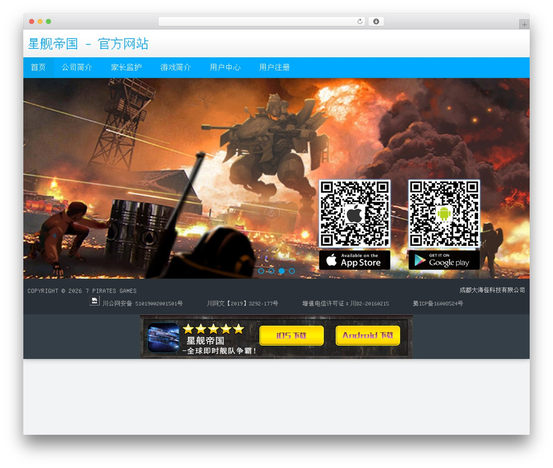
Task: Click the yellow iOS 下载 button
Action: pyautogui.click(x=292, y=335)
